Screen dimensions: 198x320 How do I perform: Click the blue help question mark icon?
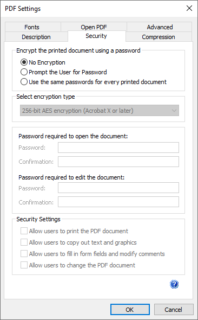click(174, 284)
